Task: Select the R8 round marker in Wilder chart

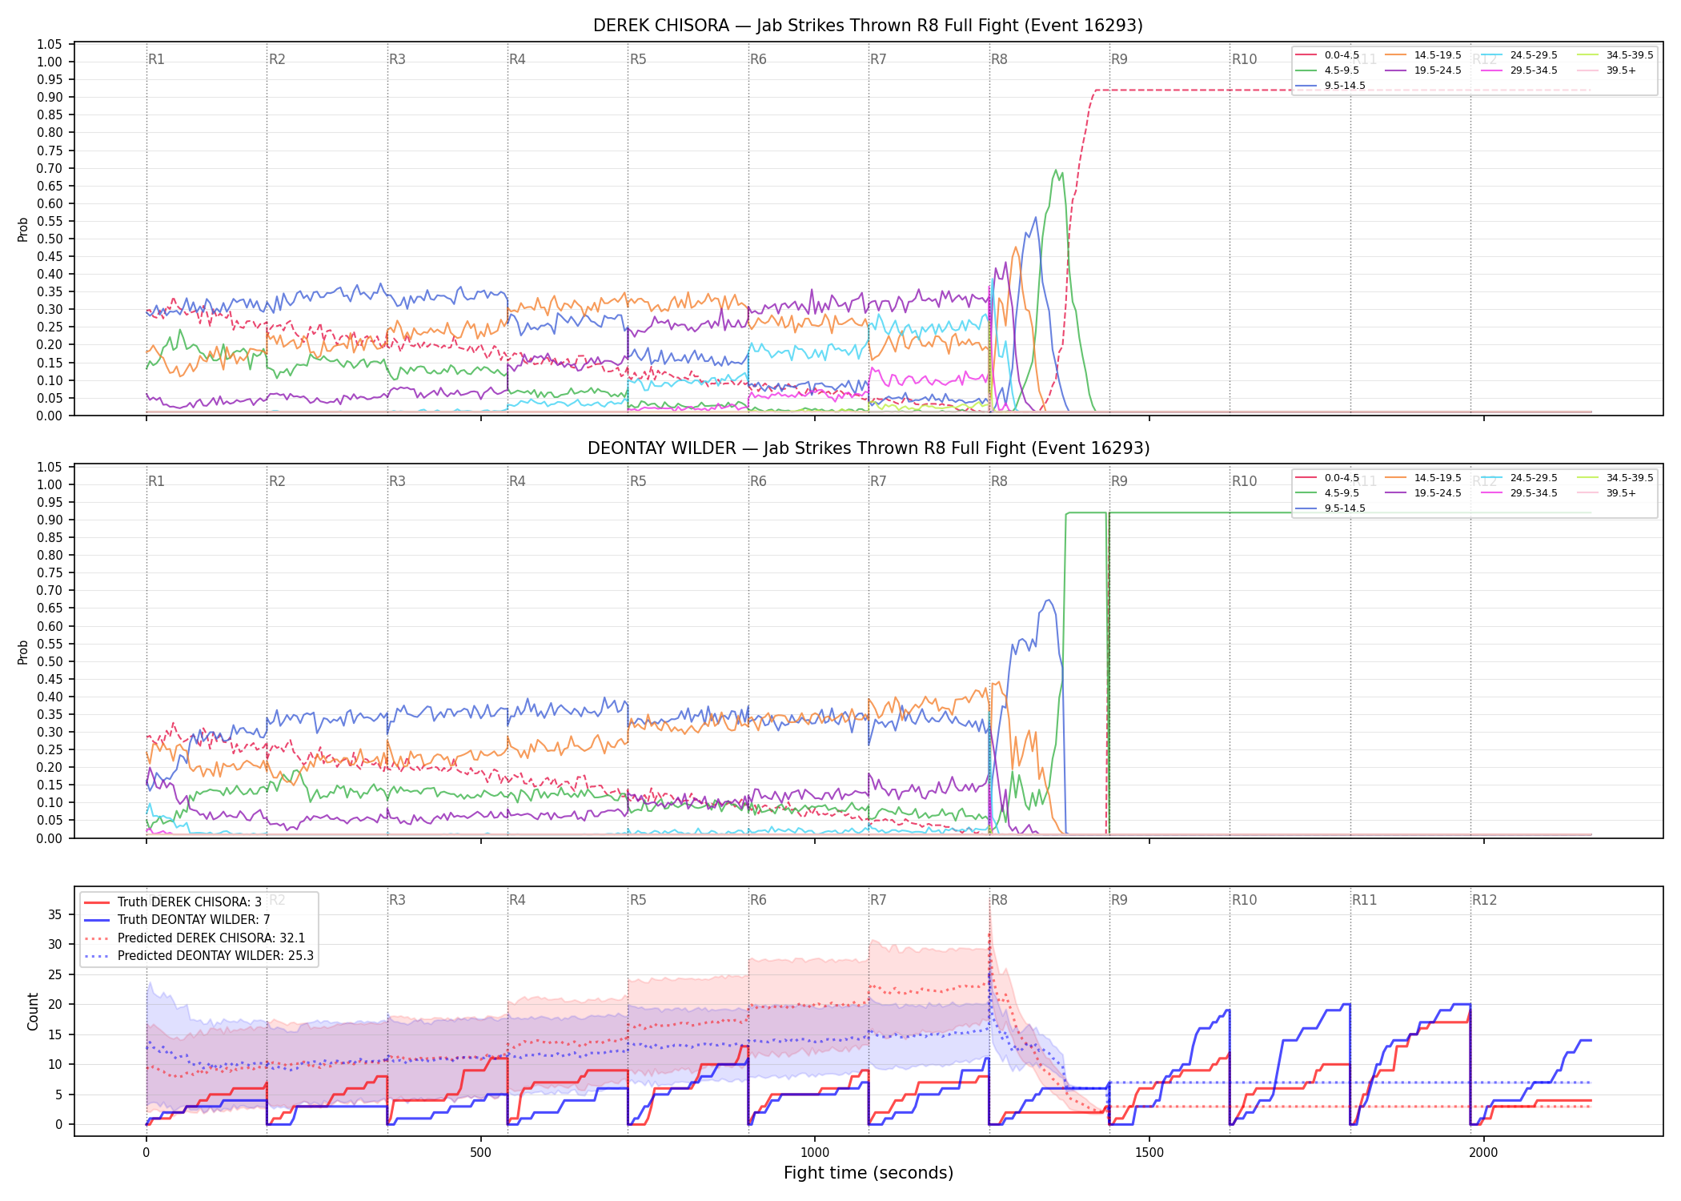Action: (x=999, y=481)
